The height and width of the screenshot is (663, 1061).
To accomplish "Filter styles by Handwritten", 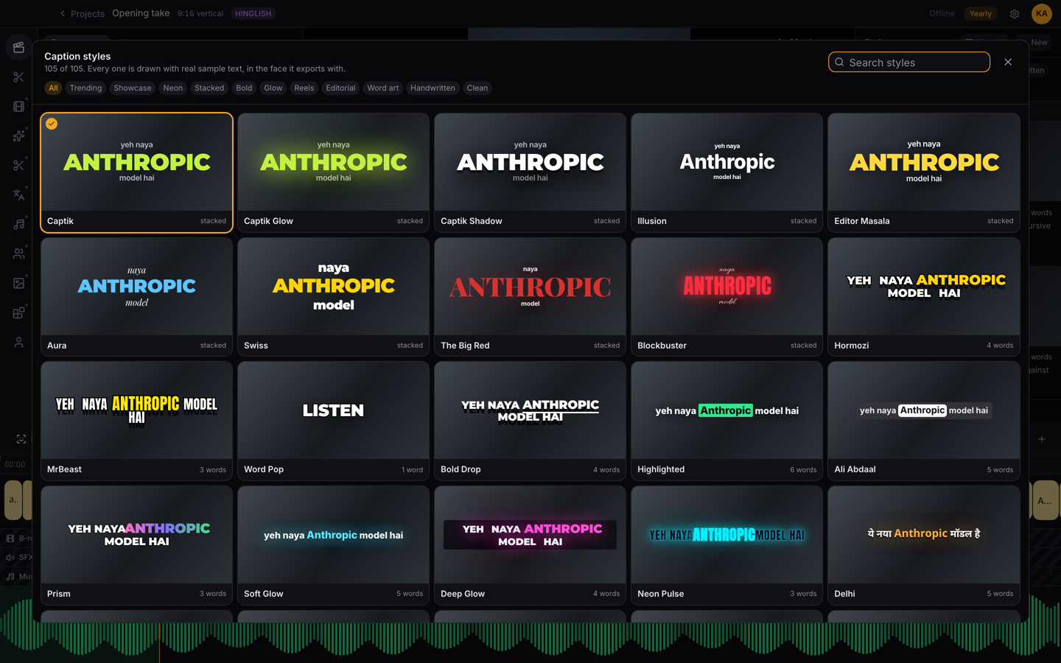I will pyautogui.click(x=433, y=88).
